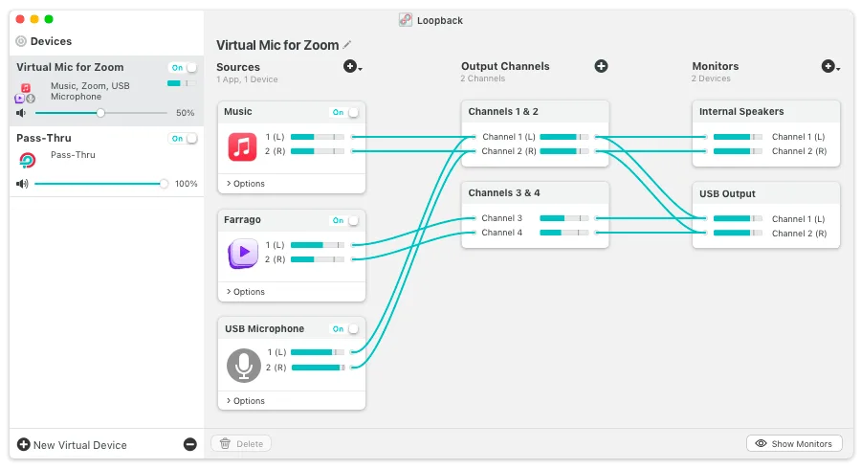
Task: Click the Pass-Thru device icon
Action: click(x=28, y=161)
